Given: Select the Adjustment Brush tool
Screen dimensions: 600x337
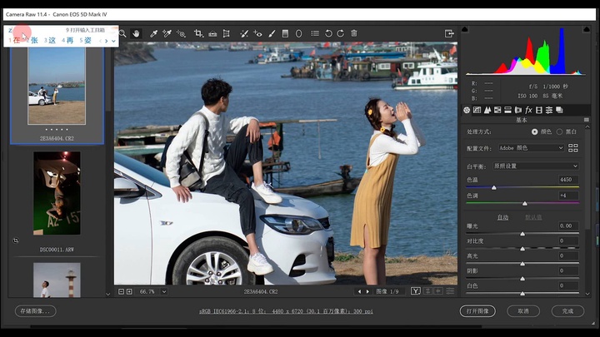Looking at the screenshot, I should coord(271,33).
